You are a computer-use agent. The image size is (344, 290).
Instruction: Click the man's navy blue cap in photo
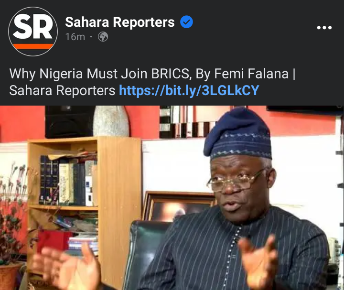click(x=238, y=134)
